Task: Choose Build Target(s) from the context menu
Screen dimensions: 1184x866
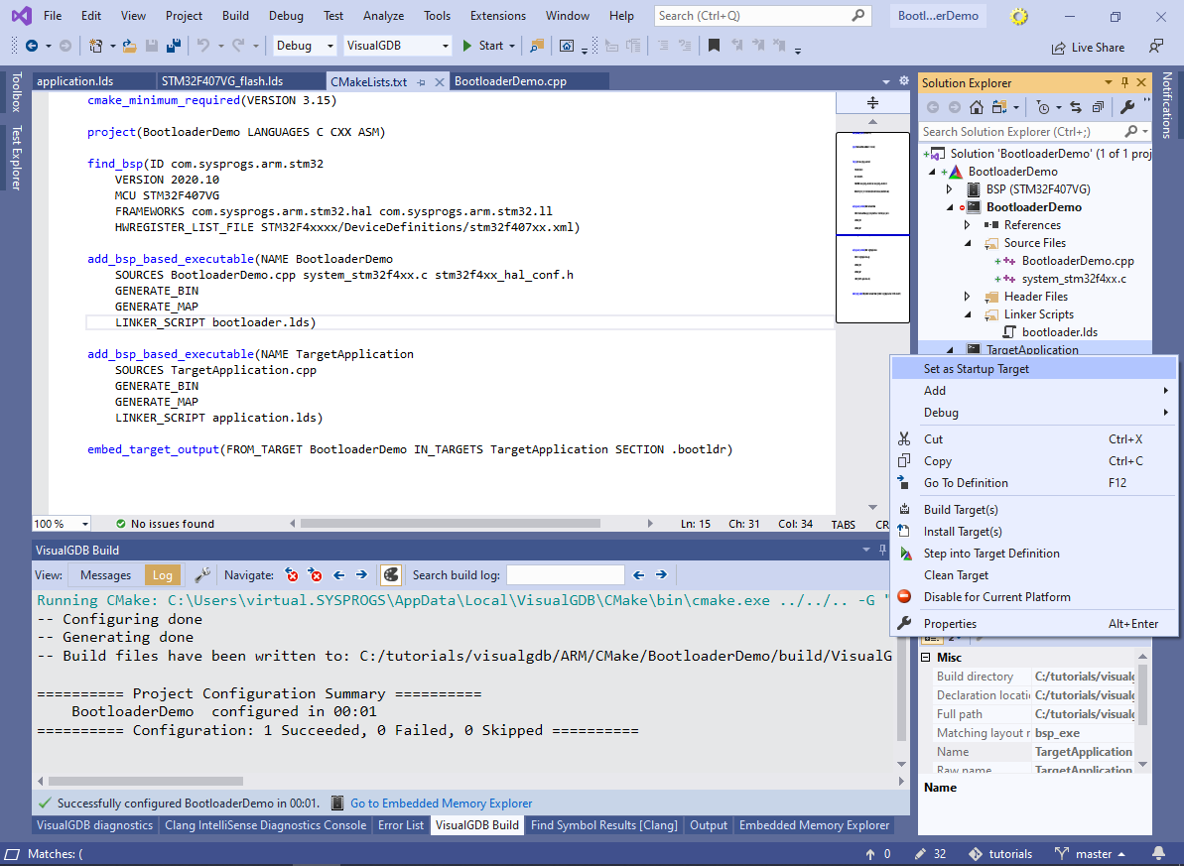Action: point(1034,510)
